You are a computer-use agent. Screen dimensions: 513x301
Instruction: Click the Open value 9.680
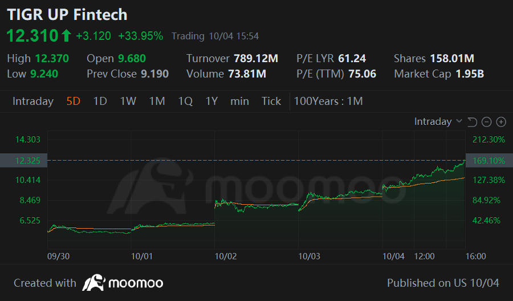click(132, 59)
